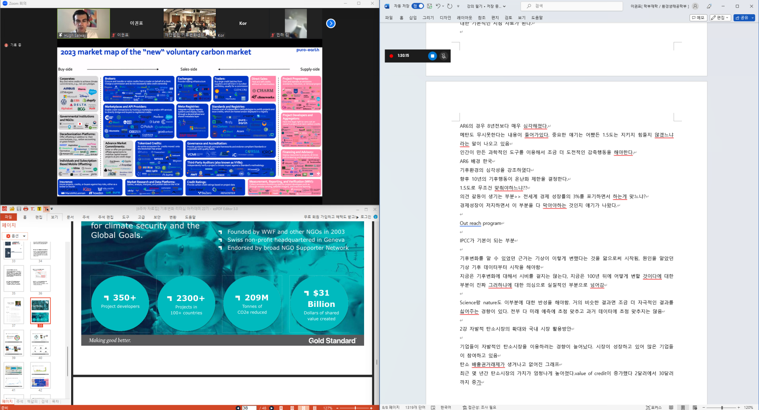Image resolution: width=759 pixels, height=410 pixels.
Task: Save the PDF with the floppy disk icon
Action: pyautogui.click(x=19, y=209)
